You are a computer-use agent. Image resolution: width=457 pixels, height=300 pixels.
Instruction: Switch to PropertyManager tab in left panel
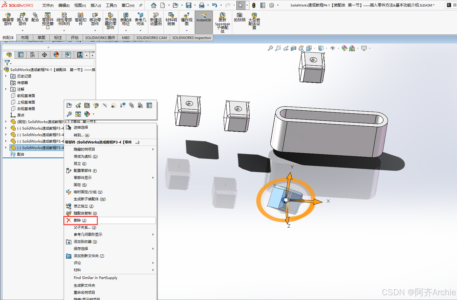point(20,55)
